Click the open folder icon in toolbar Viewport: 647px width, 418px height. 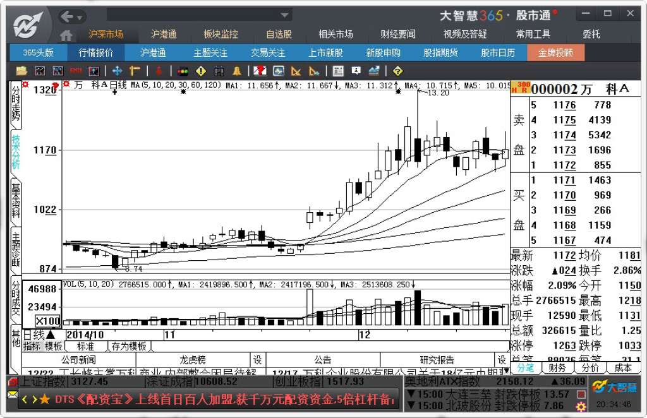(x=21, y=71)
